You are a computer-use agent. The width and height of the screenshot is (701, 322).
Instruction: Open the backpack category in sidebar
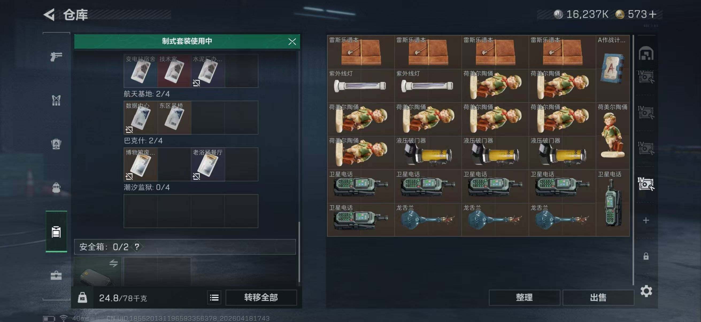56,188
